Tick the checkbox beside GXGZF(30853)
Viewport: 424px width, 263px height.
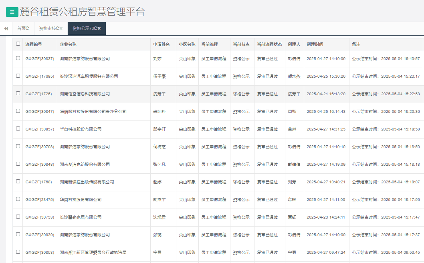pyautogui.click(x=18, y=252)
